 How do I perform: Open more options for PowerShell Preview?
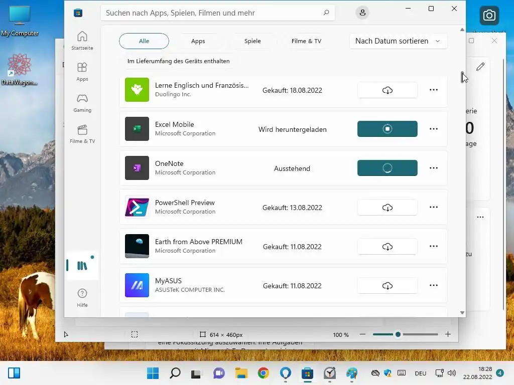click(x=433, y=207)
